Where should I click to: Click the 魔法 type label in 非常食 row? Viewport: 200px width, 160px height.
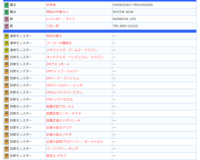(13, 5)
